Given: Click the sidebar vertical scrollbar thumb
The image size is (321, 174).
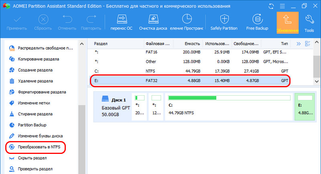Looking at the screenshot, I should 82,139.
